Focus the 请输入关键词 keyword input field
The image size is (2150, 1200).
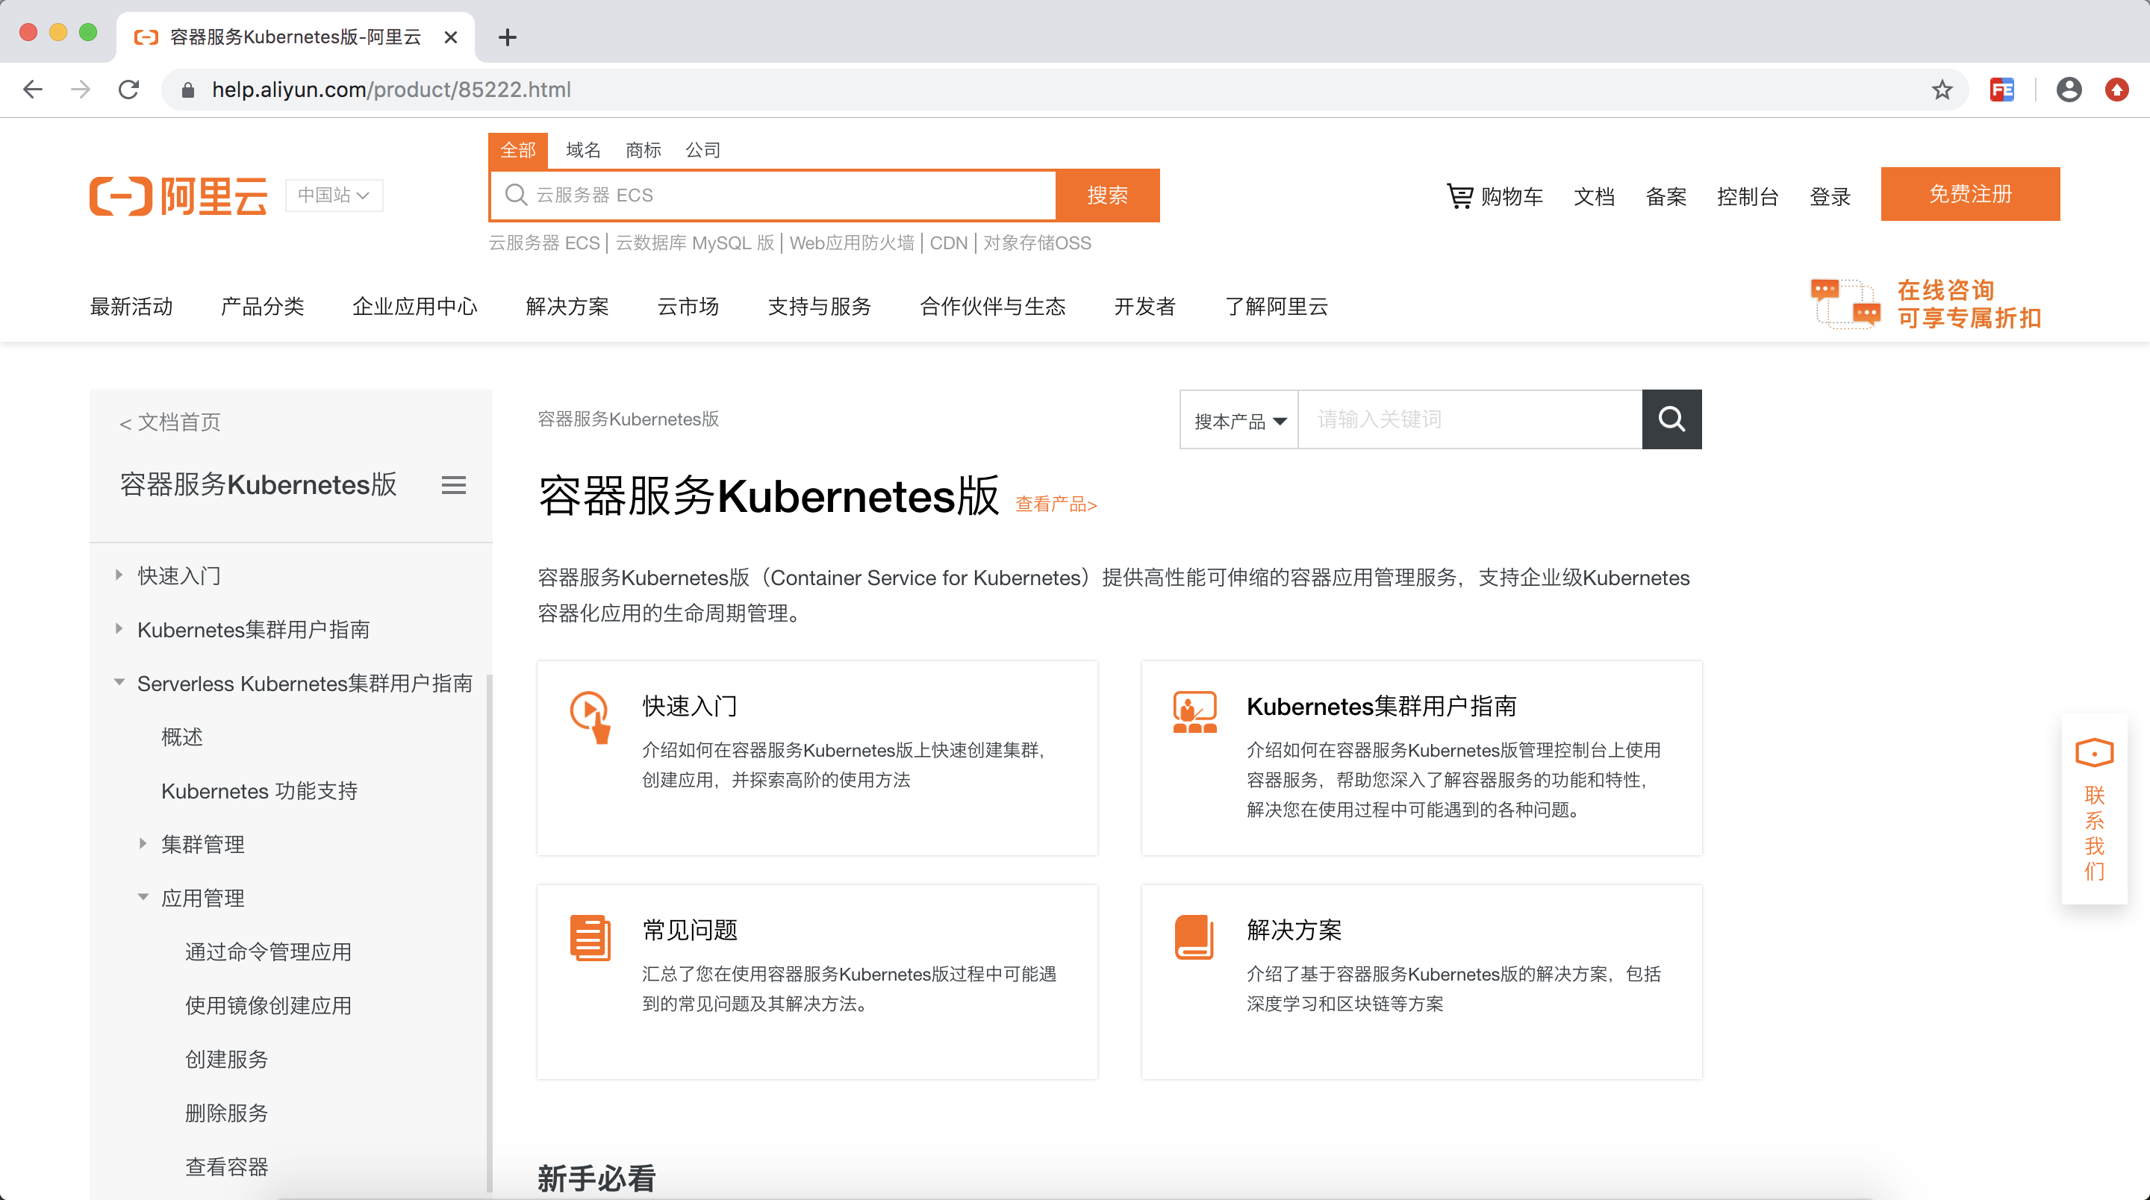coord(1469,419)
